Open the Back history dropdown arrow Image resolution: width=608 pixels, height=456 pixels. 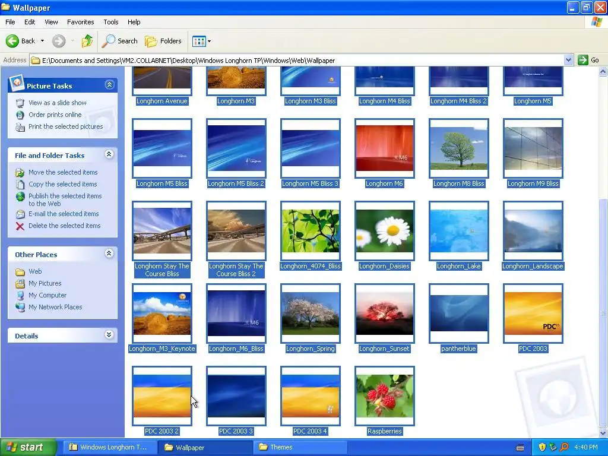pyautogui.click(x=42, y=41)
